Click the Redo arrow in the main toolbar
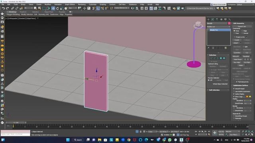The image size is (255, 143). point(8,8)
